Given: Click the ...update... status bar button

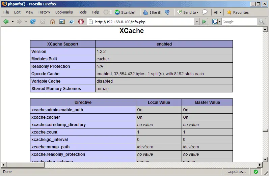Looking at the screenshot, I should 236,172.
